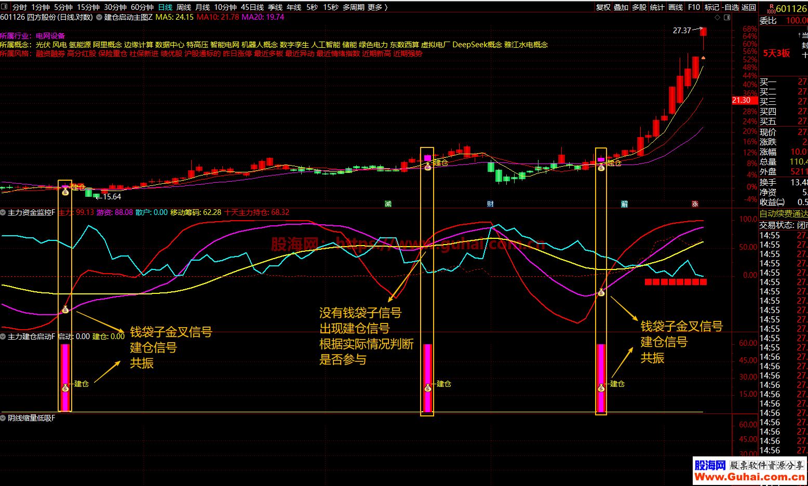Expand the 建仓启动主图Z indicator dropdown
This screenshot has height=486, width=808.
99,17
